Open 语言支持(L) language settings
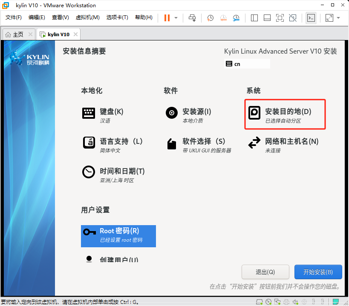This screenshot has height=306, width=349. pyautogui.click(x=112, y=145)
